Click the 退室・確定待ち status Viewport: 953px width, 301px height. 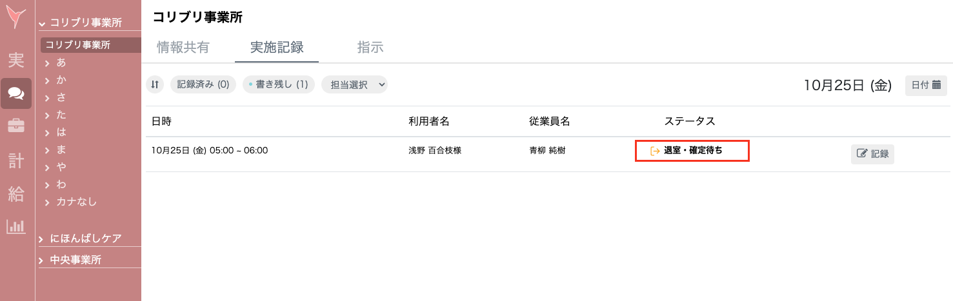click(692, 151)
